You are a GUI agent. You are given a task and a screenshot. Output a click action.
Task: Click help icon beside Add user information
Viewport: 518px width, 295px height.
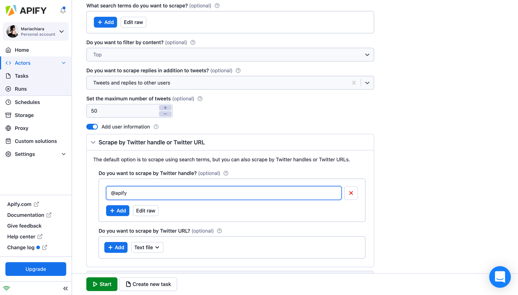click(156, 127)
